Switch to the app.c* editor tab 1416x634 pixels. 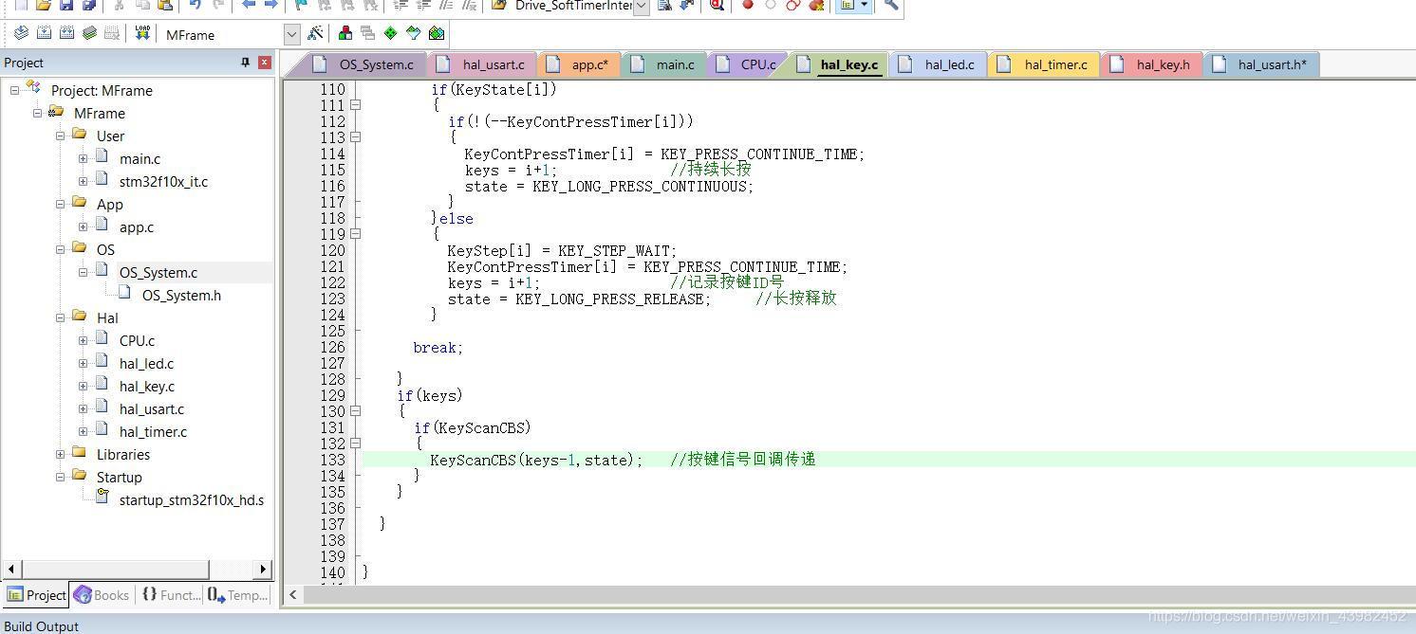(579, 64)
